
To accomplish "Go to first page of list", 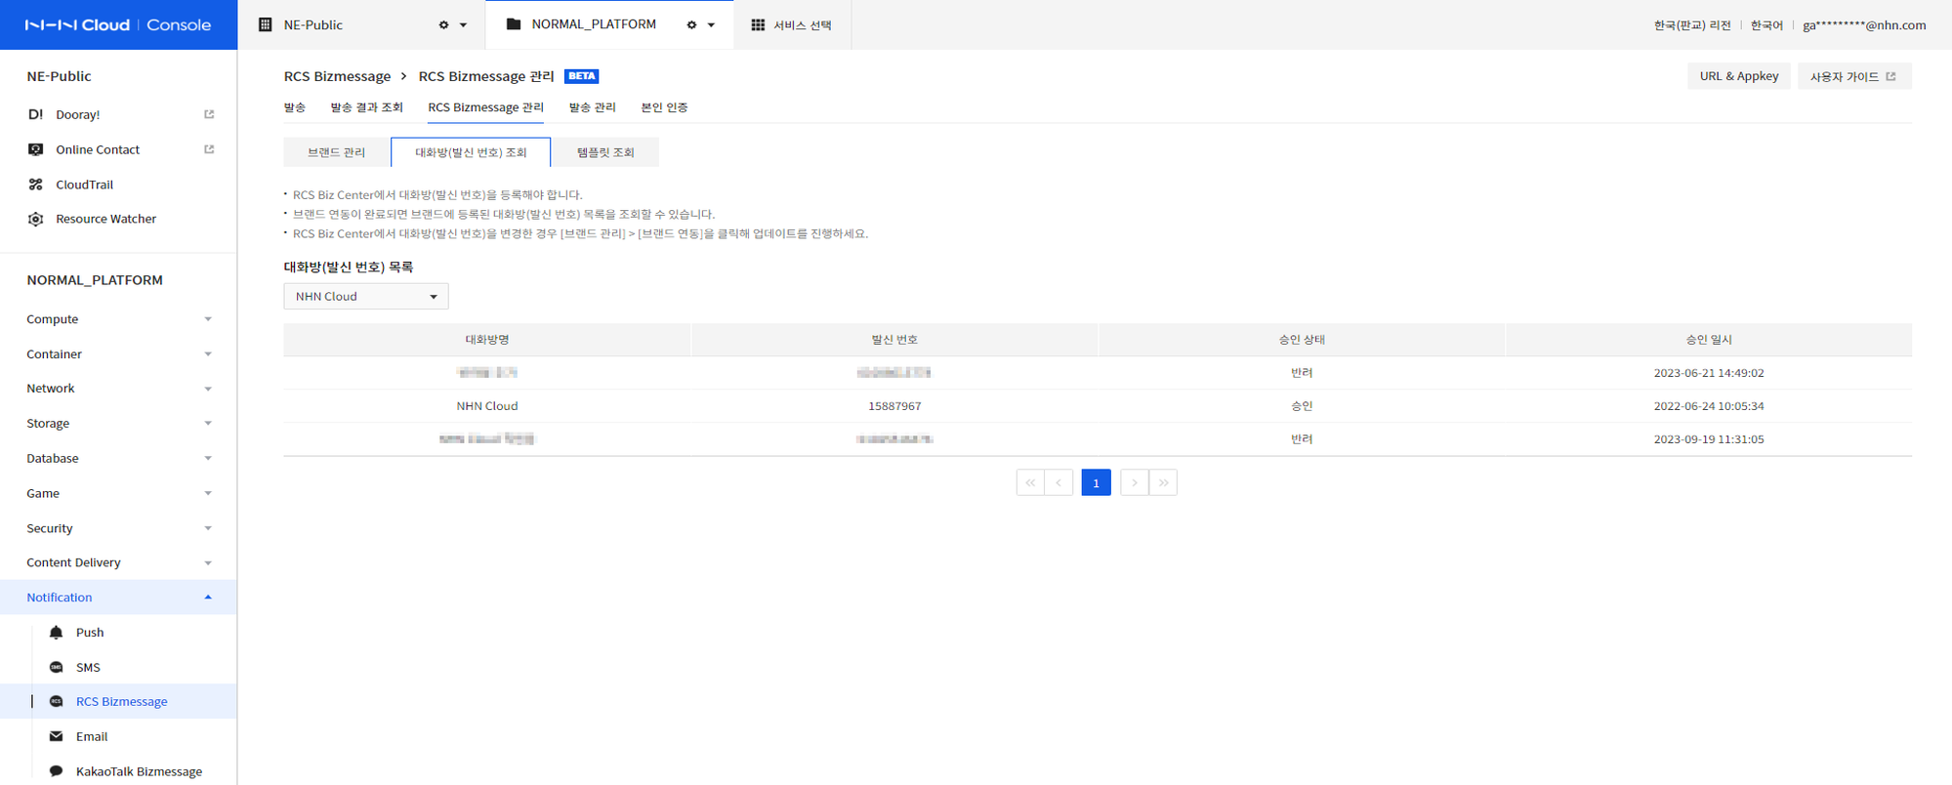I will [1030, 482].
